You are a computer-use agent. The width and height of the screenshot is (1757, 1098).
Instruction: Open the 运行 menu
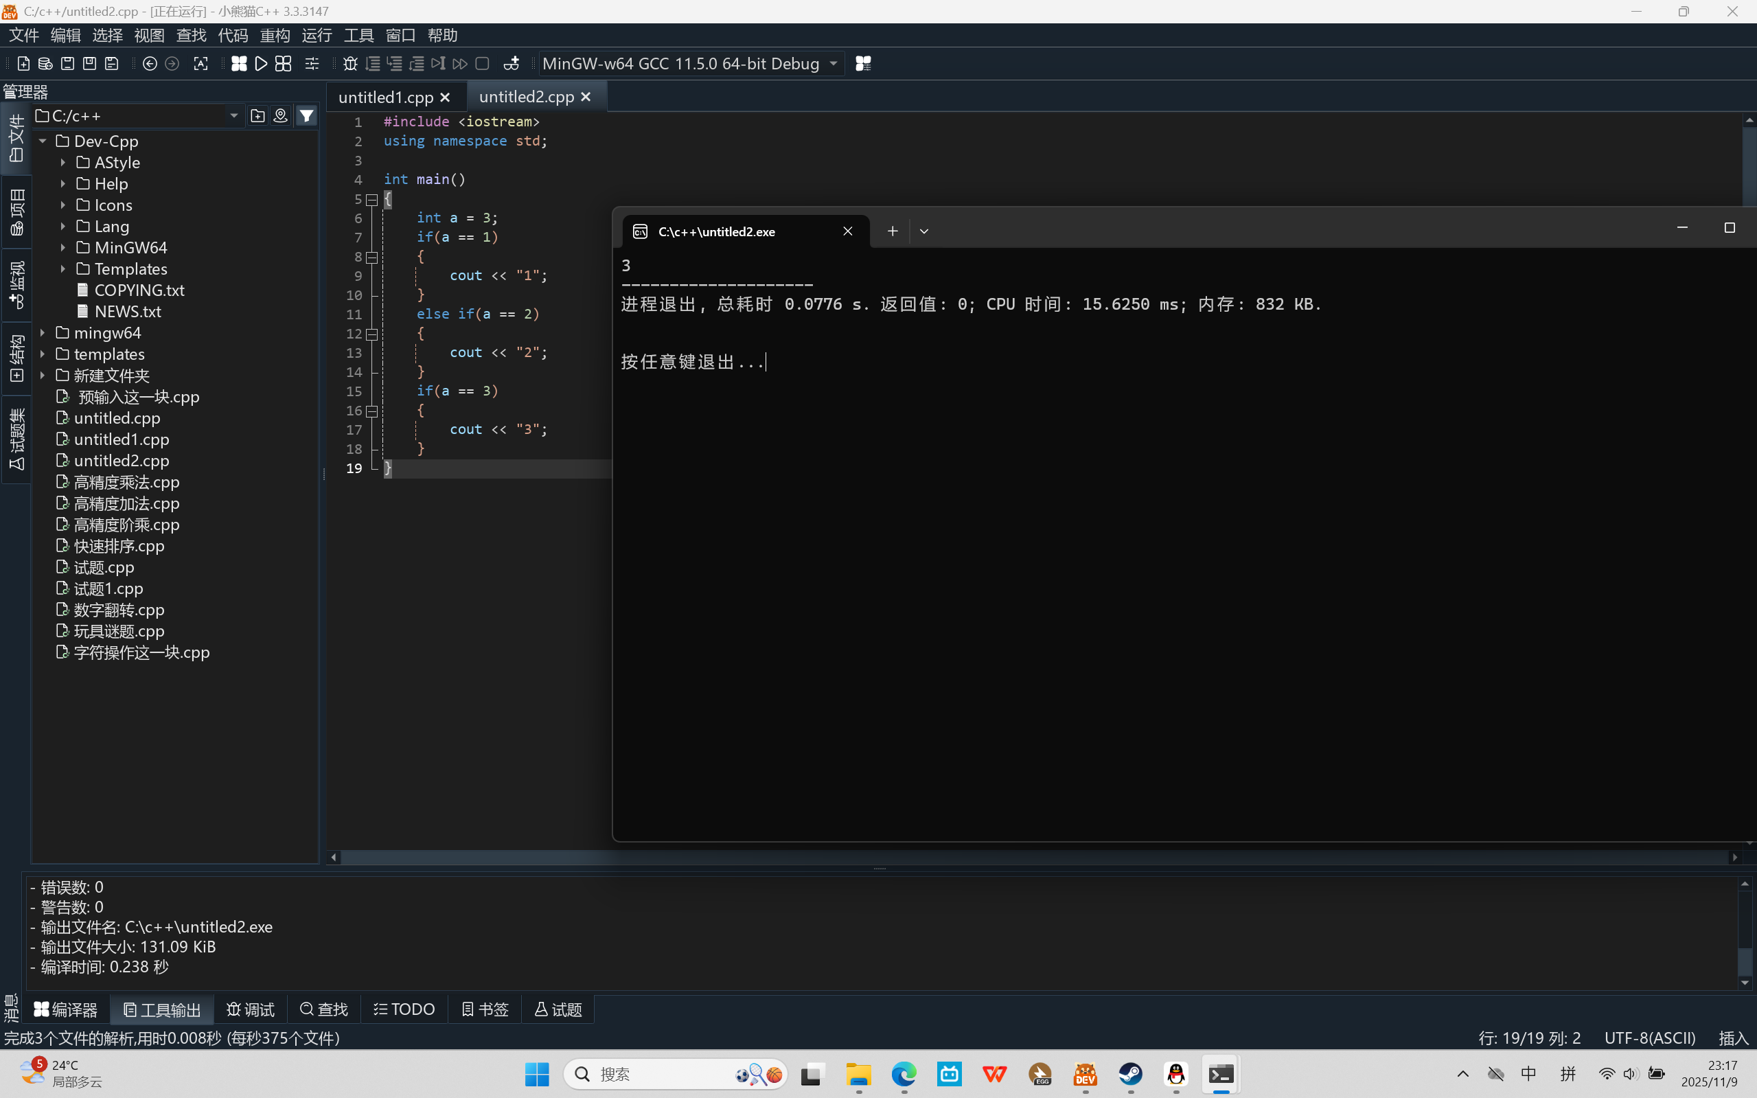317,35
